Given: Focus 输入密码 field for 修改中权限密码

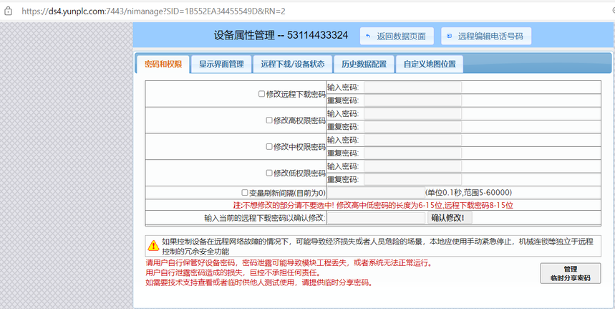Looking at the screenshot, I should [x=412, y=140].
